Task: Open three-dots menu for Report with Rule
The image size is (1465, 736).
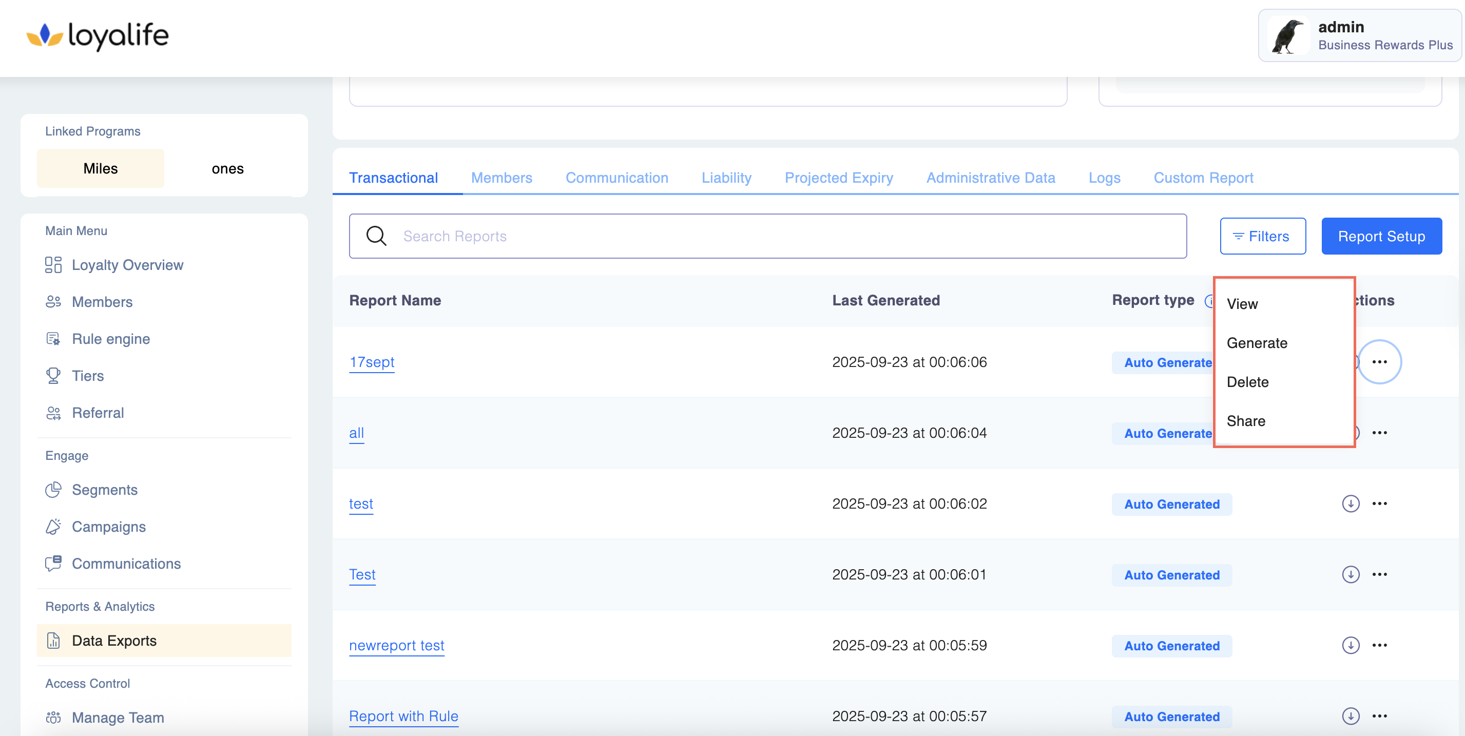Action: click(x=1379, y=715)
